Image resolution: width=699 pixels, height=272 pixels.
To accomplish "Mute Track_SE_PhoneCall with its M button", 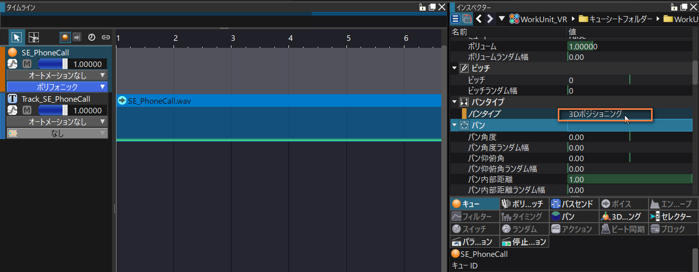I will 27,110.
